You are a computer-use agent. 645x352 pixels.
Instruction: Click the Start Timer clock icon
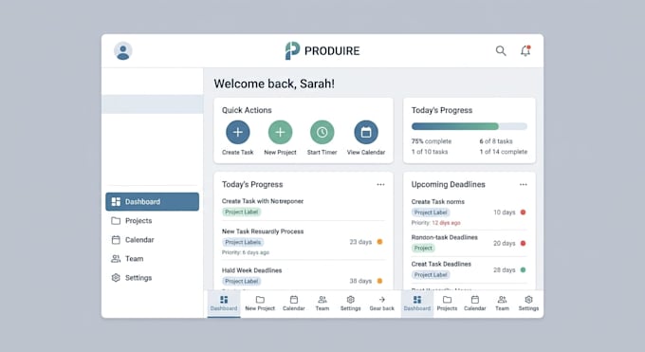[322, 132]
